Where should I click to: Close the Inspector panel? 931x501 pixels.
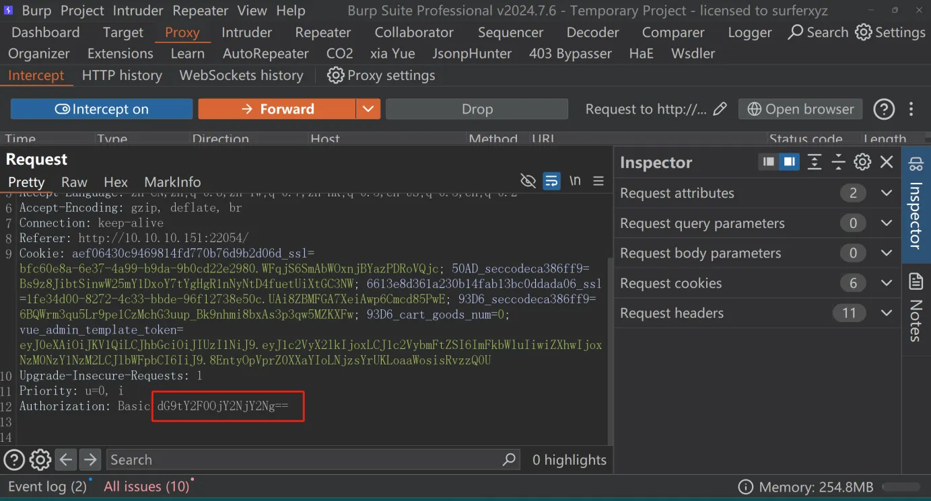pyautogui.click(x=887, y=162)
